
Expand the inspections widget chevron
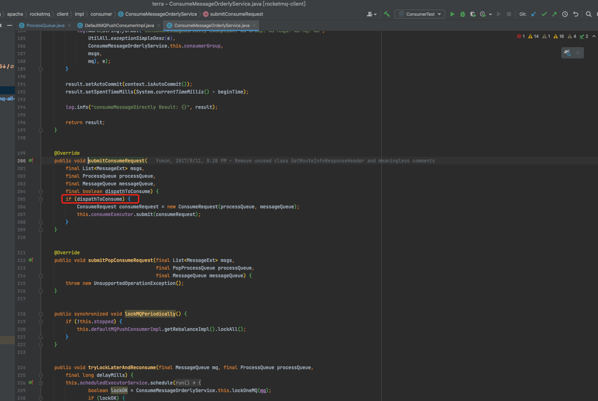tap(594, 36)
